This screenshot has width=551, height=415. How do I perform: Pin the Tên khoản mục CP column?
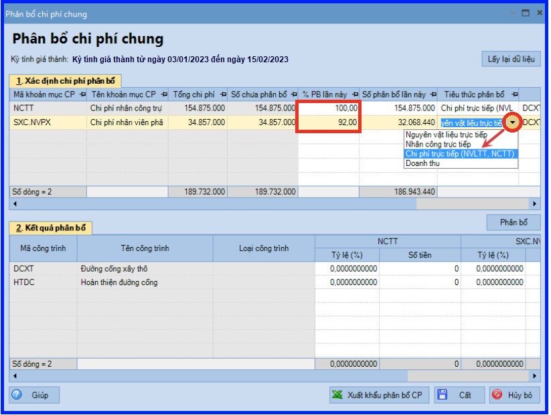(164, 94)
